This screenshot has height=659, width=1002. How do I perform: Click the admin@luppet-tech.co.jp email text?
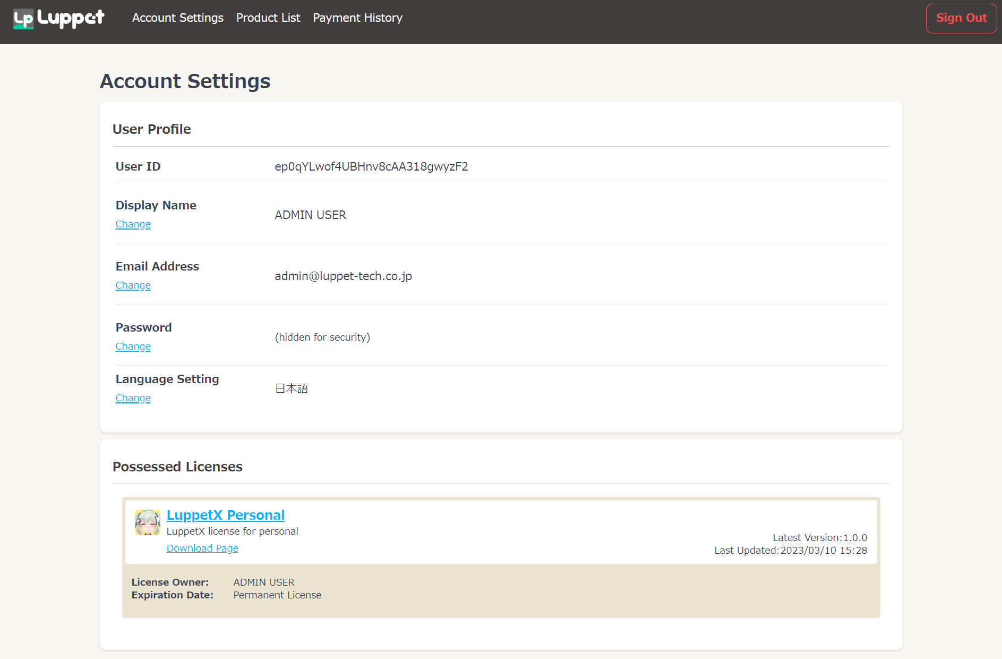coord(343,276)
